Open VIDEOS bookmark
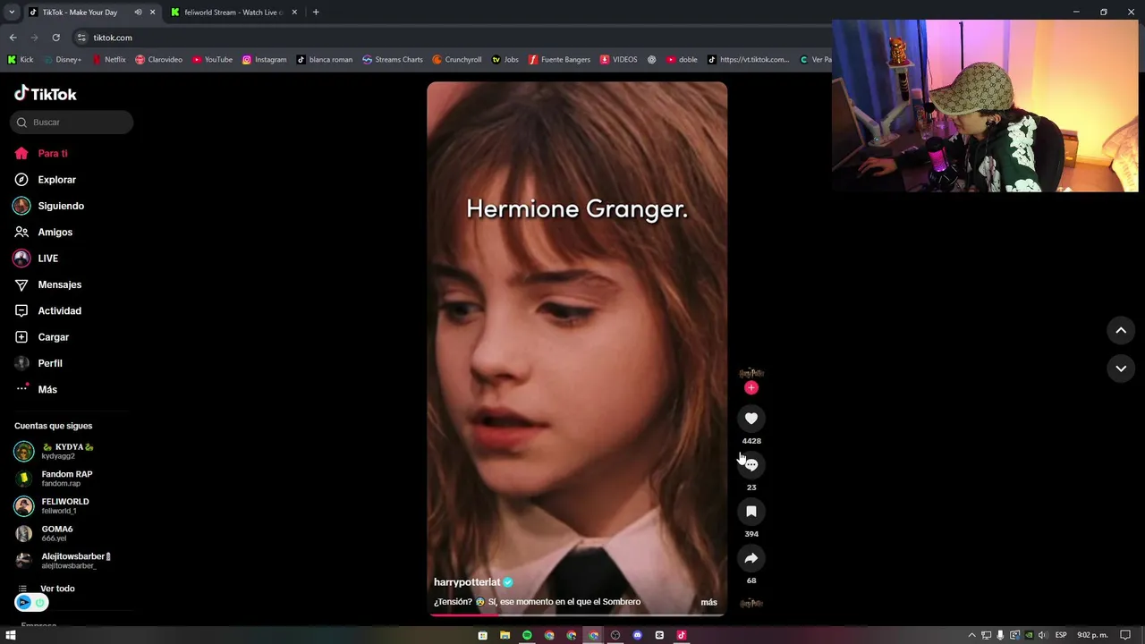The image size is (1145, 644). 619,60
